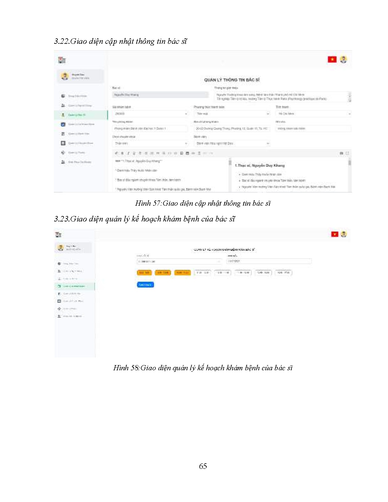The width and height of the screenshot is (388, 502).
Task: Toggle fourth white unselected time slot
Action: point(263,273)
